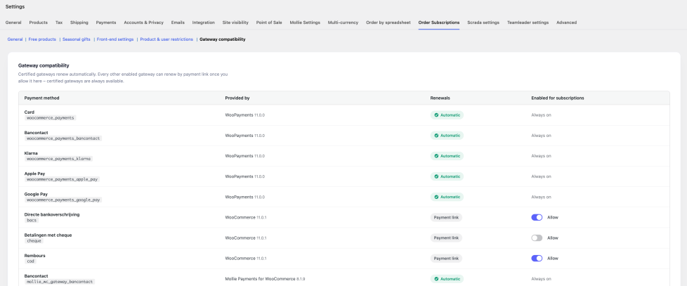Viewport: 687px width, 286px height.
Task: Click the woocommerce_payments_bancontact code label
Action: point(63,138)
